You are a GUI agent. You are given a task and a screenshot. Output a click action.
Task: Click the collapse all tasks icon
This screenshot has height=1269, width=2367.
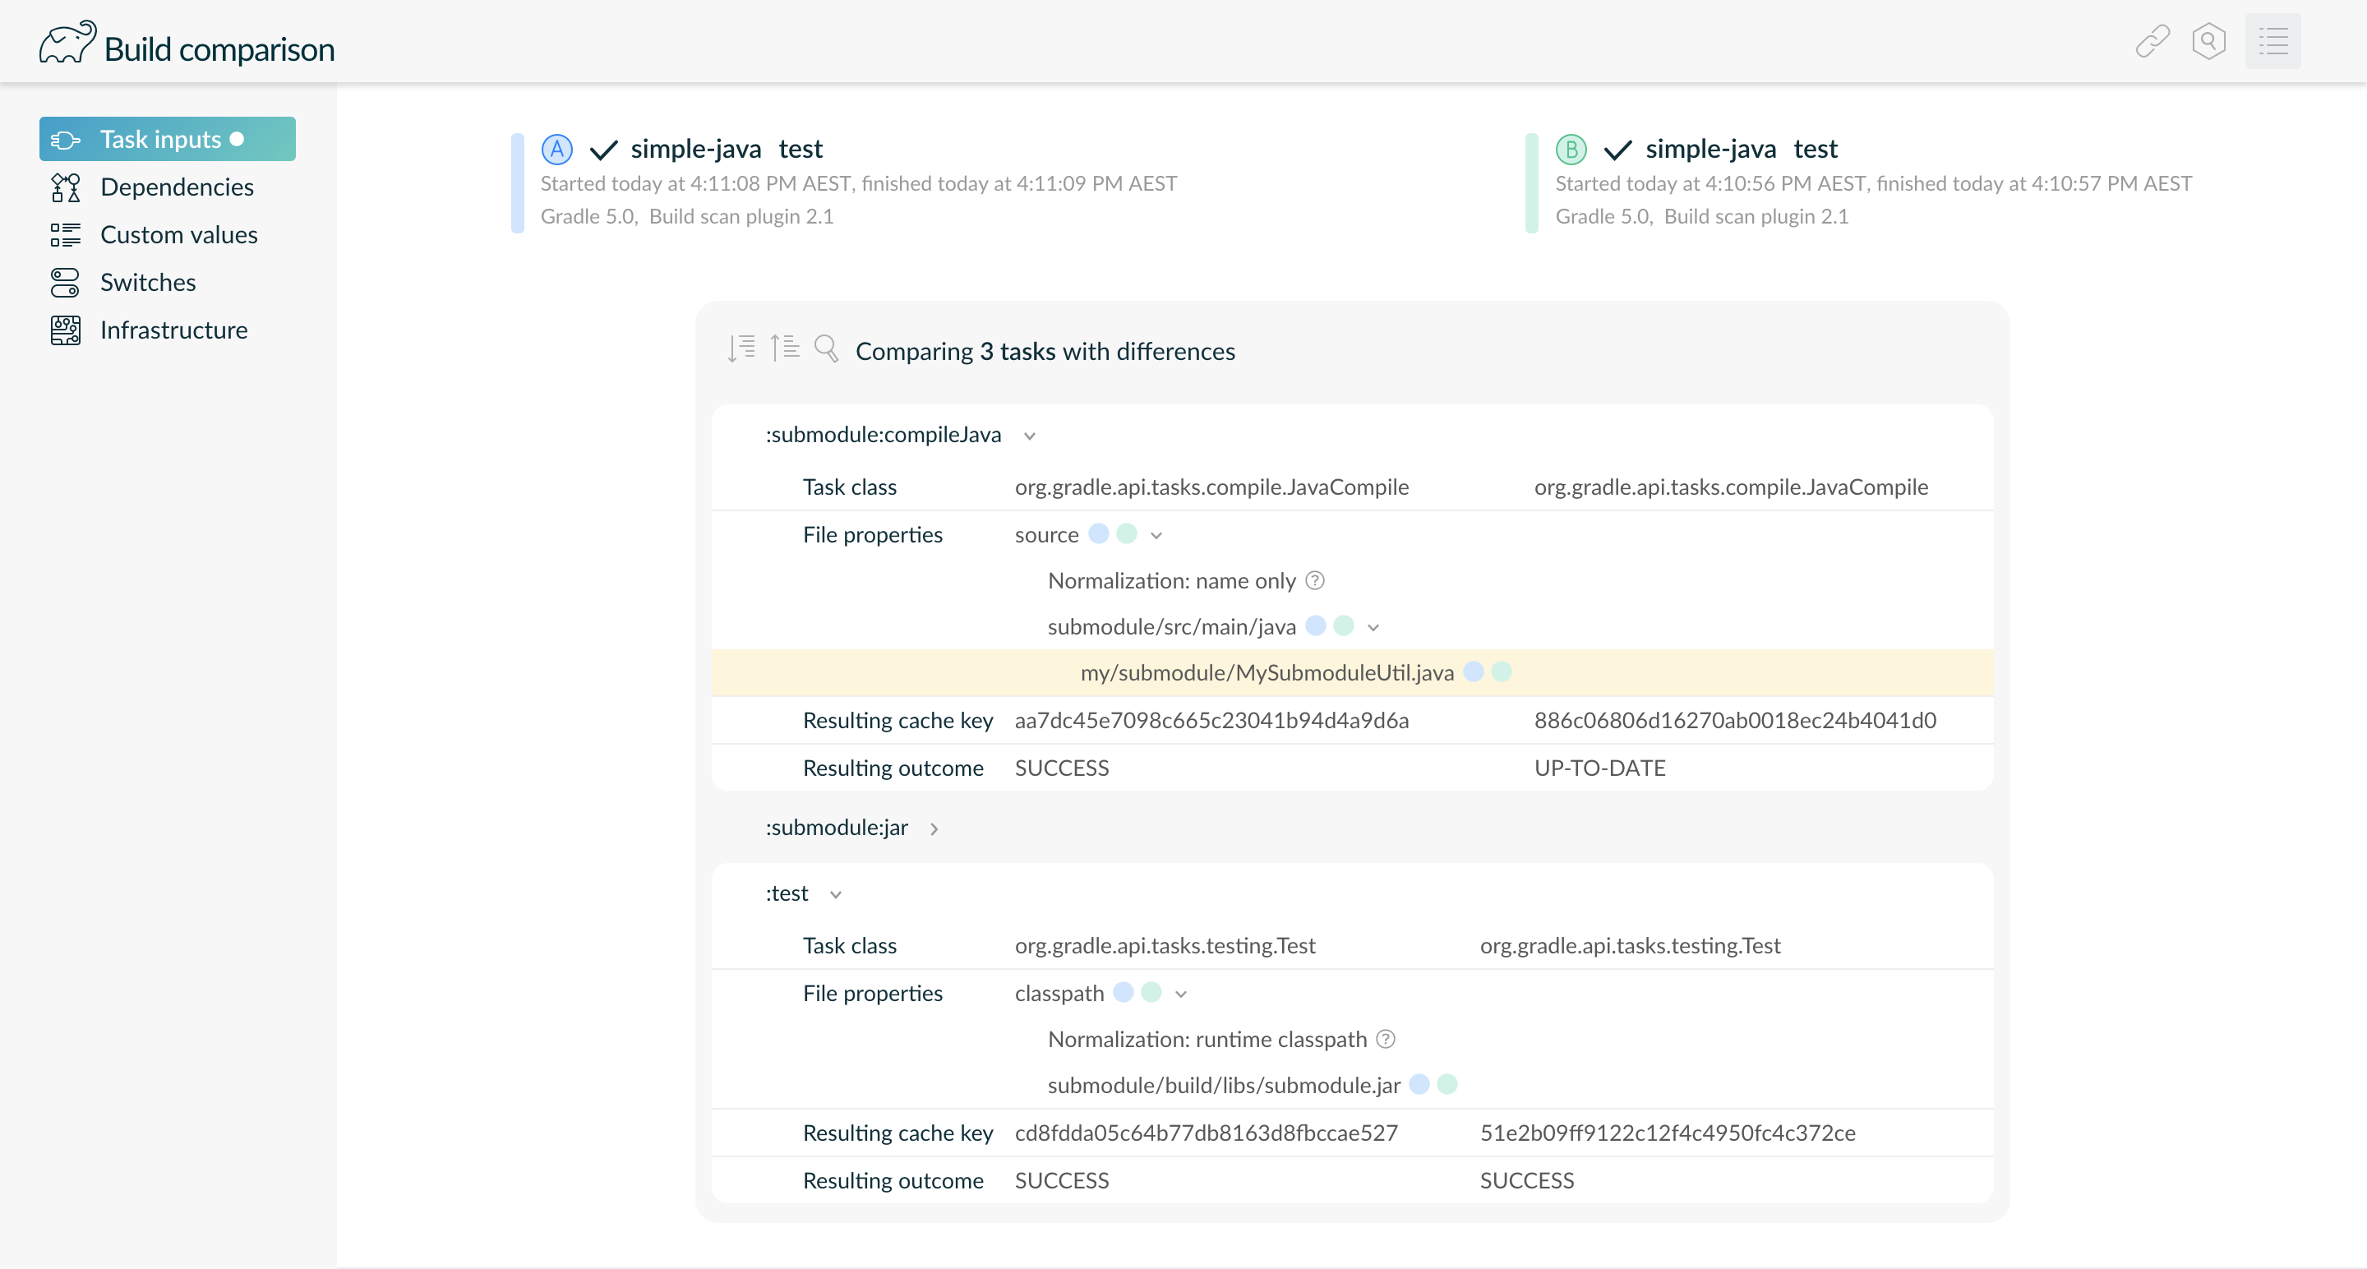tap(784, 348)
